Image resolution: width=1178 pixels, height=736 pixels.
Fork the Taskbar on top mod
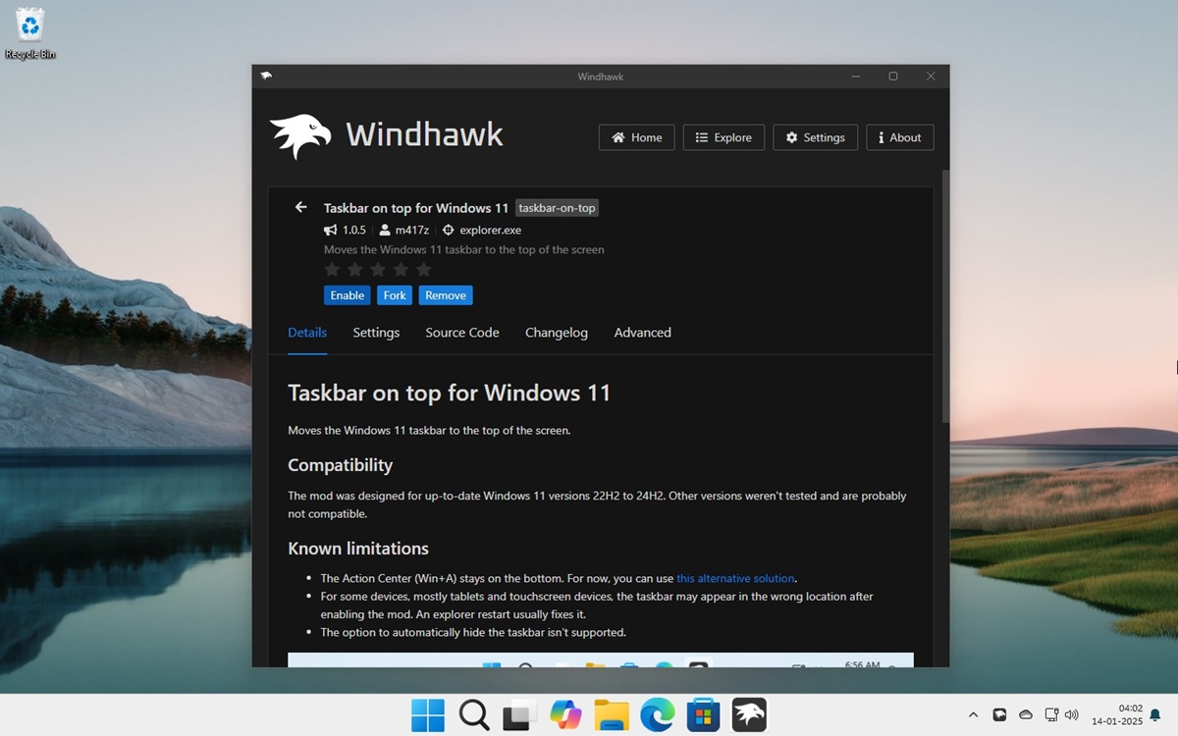[x=394, y=294]
